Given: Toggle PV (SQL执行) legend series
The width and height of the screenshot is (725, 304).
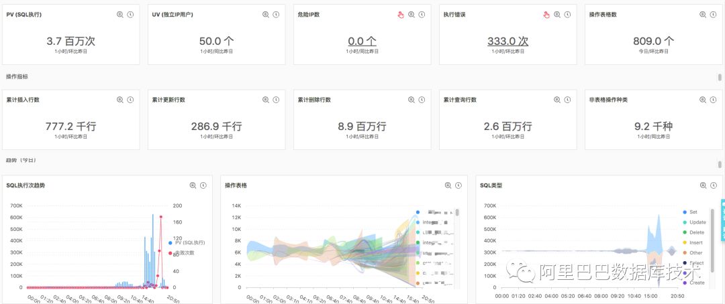Looking at the screenshot, I should [x=187, y=242].
